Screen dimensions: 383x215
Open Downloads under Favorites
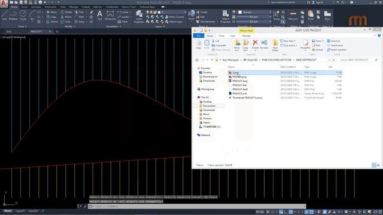[x=209, y=81]
